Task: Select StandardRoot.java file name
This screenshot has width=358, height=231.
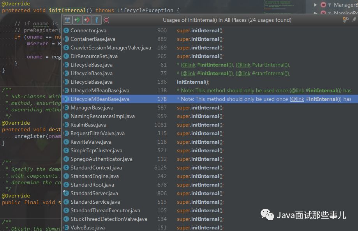Action: (92, 185)
